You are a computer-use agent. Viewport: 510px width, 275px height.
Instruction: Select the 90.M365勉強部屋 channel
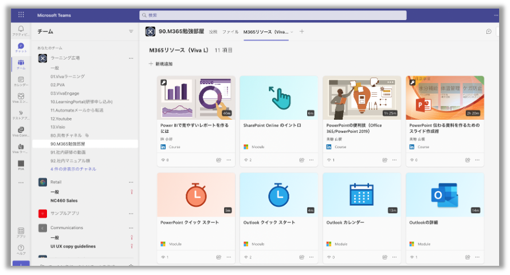coord(85,144)
